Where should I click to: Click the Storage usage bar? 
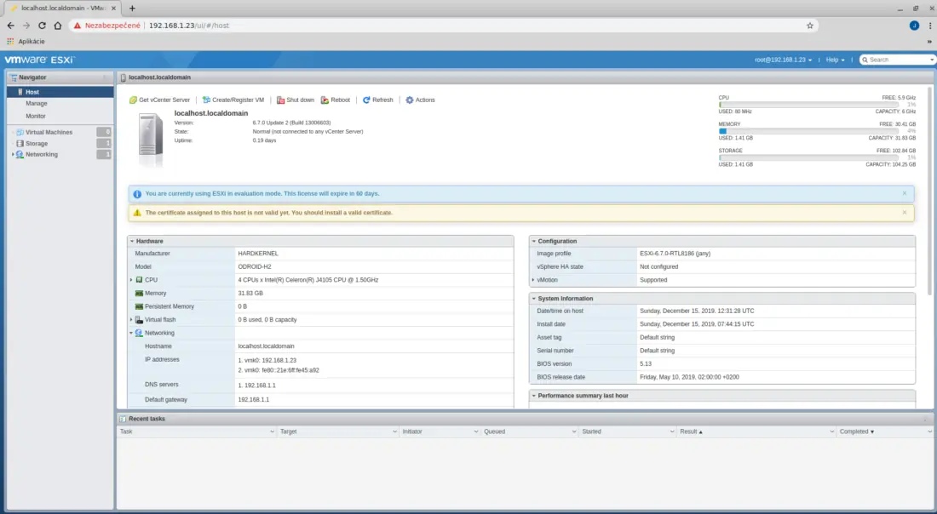point(808,157)
